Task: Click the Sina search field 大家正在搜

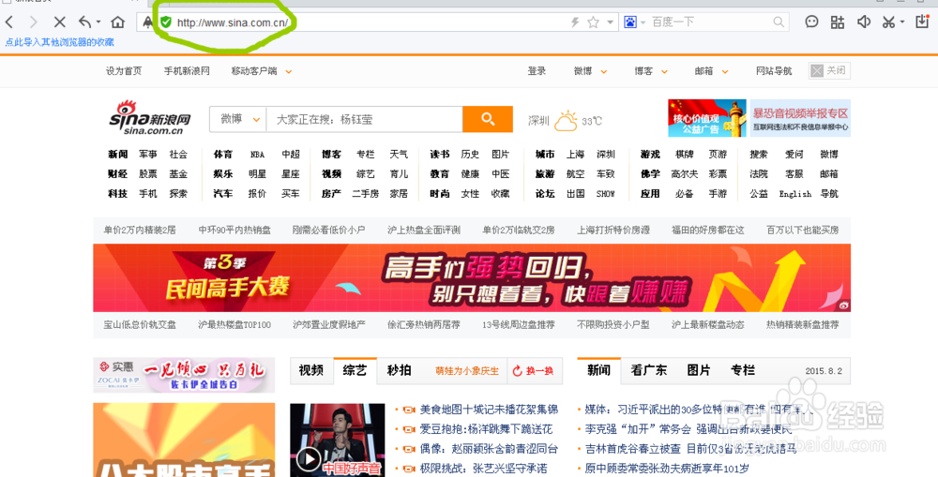Action: coord(364,119)
